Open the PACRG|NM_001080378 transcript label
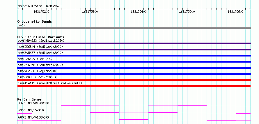 33,103
